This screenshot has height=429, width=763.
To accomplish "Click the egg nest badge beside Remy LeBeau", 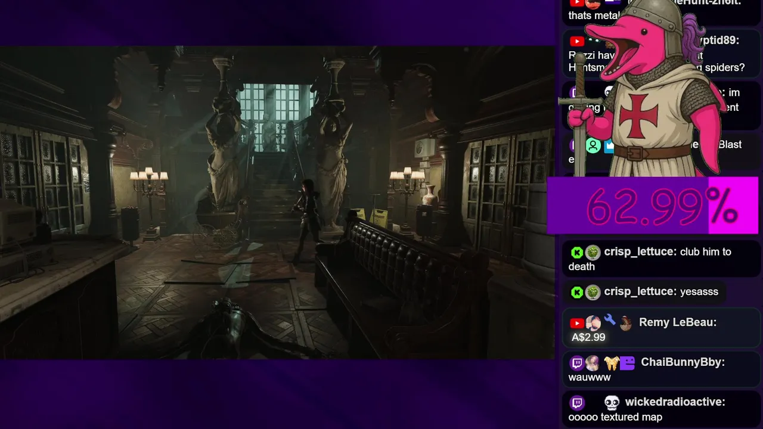I will tap(625, 323).
